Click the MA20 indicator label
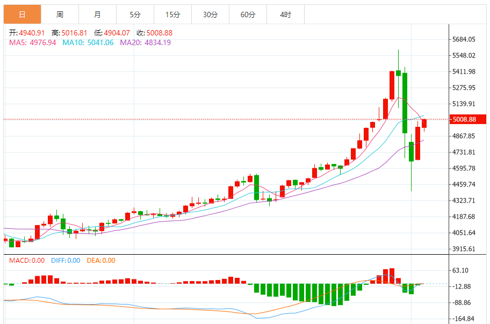 pyautogui.click(x=145, y=42)
